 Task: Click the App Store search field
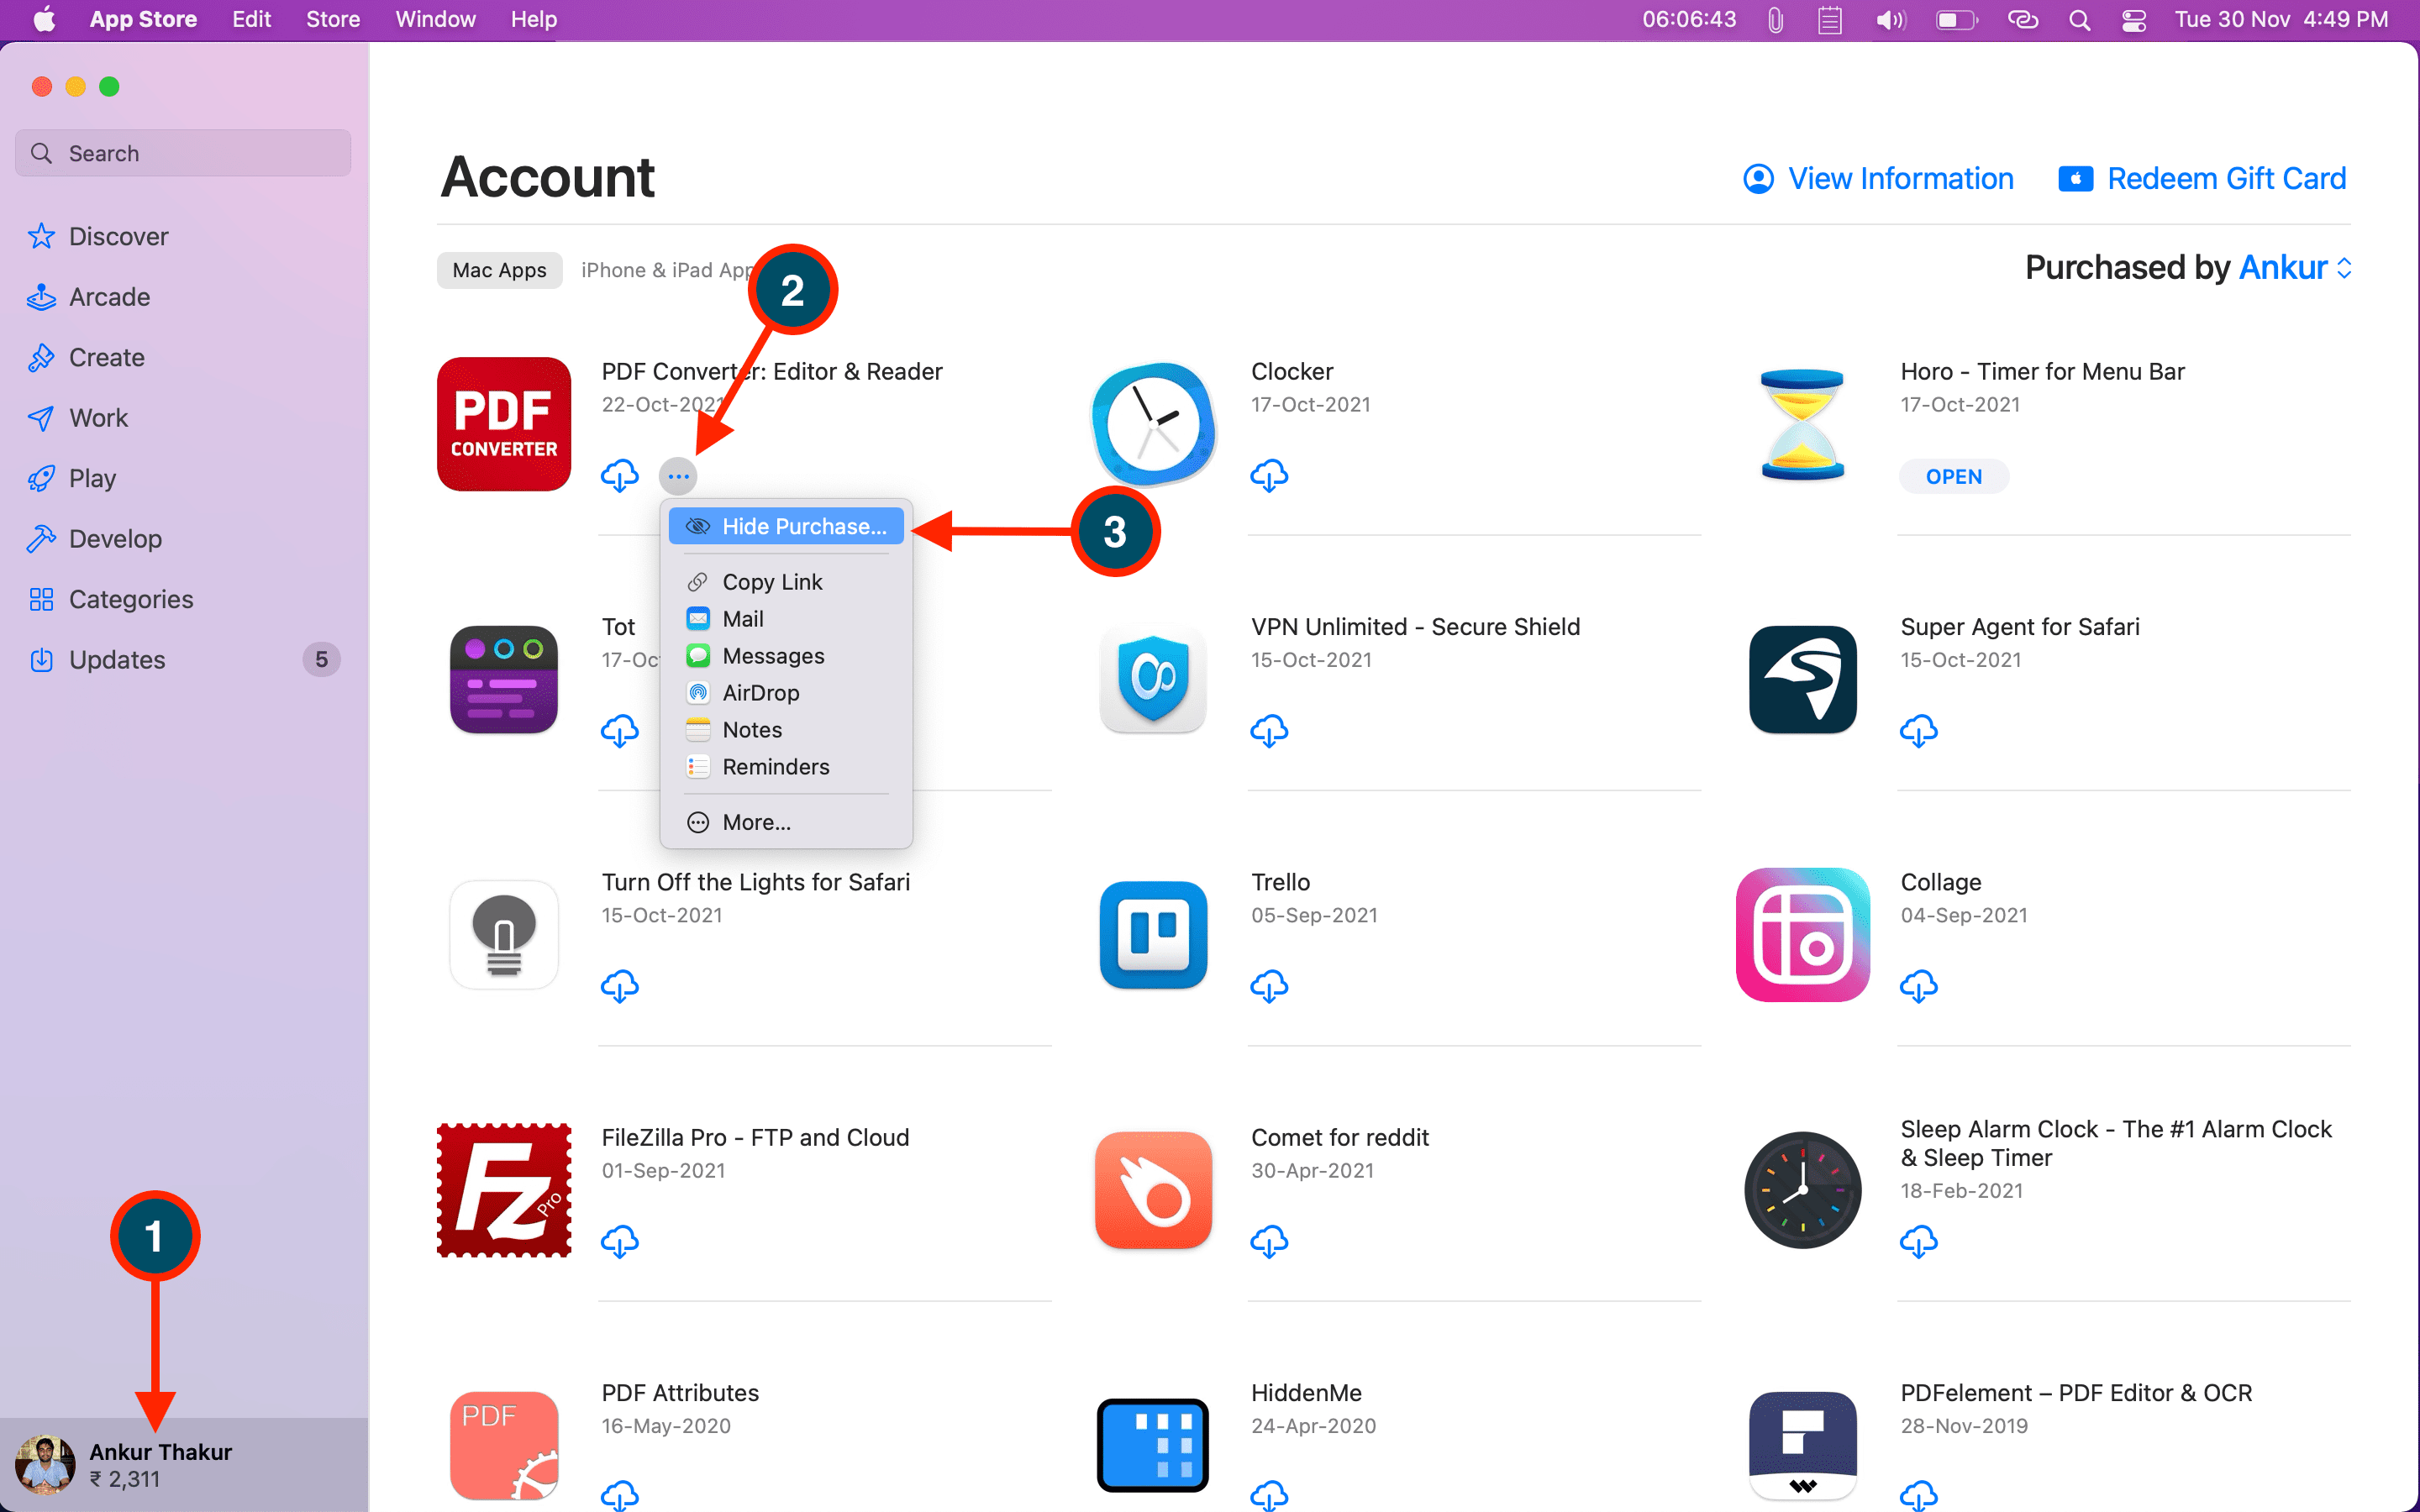coord(183,153)
